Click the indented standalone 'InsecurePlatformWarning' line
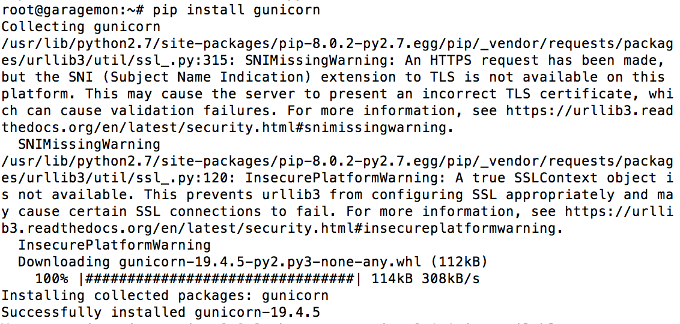The image size is (680, 324). 114,245
